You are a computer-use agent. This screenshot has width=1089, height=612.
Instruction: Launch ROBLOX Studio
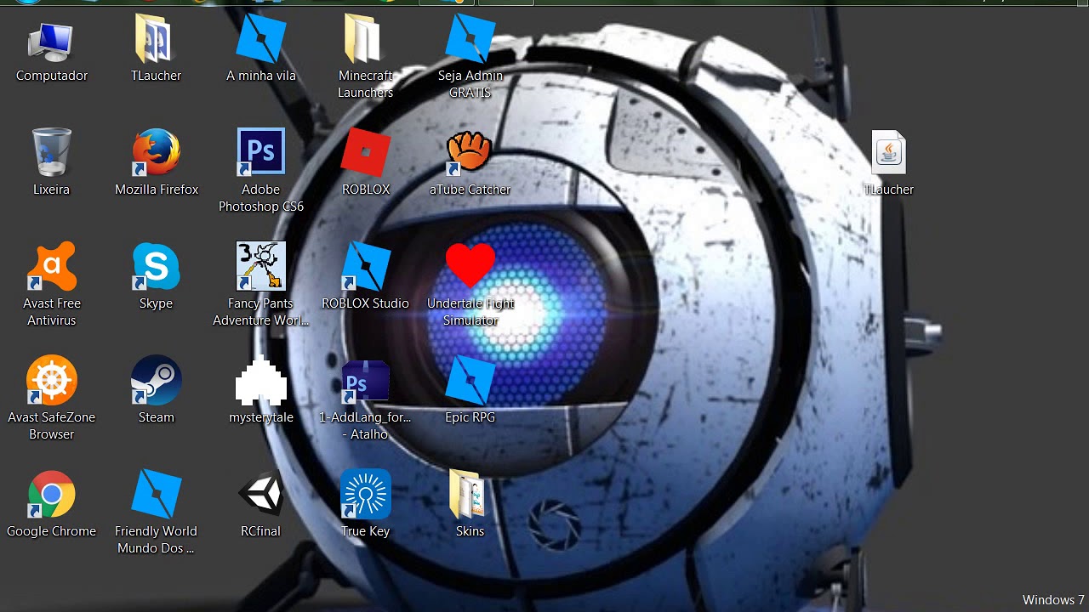point(366,266)
